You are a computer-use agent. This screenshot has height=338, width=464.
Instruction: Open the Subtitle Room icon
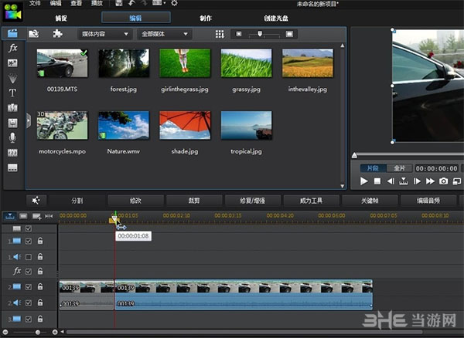tap(12, 167)
